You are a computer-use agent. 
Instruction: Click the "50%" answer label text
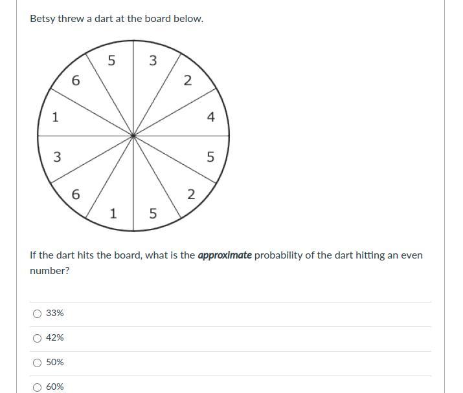[55, 363]
